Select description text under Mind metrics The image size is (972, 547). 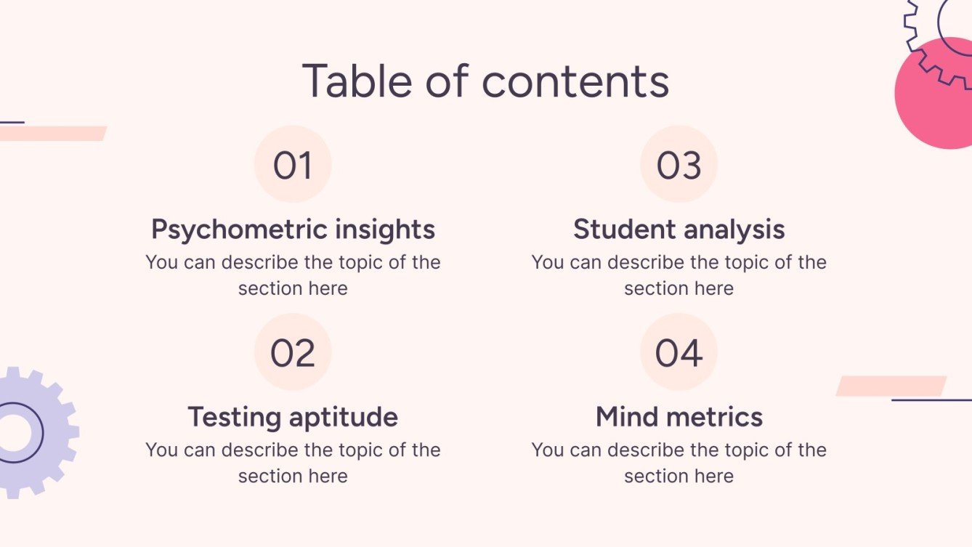[679, 463]
